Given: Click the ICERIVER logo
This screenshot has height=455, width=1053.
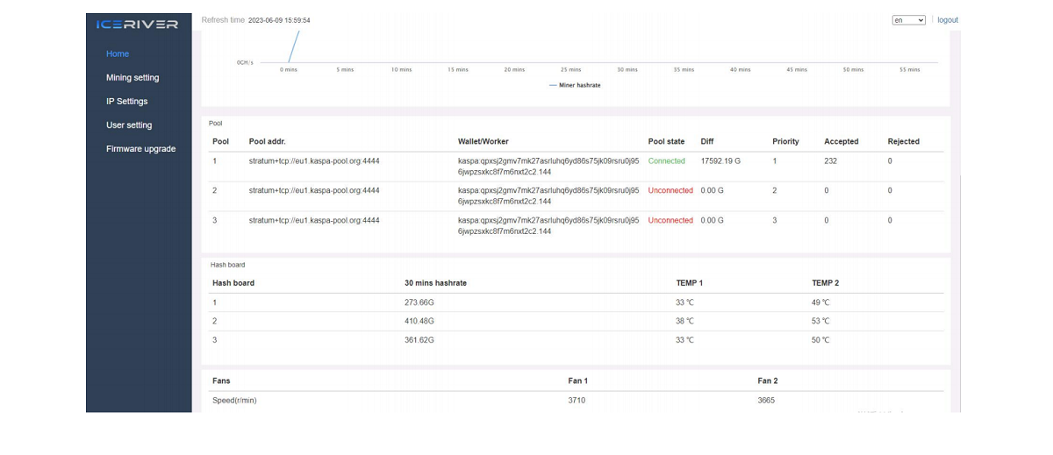Looking at the screenshot, I should (x=138, y=25).
